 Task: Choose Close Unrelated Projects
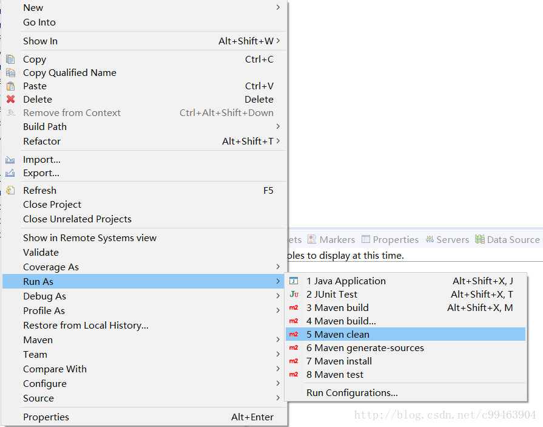(144, 219)
